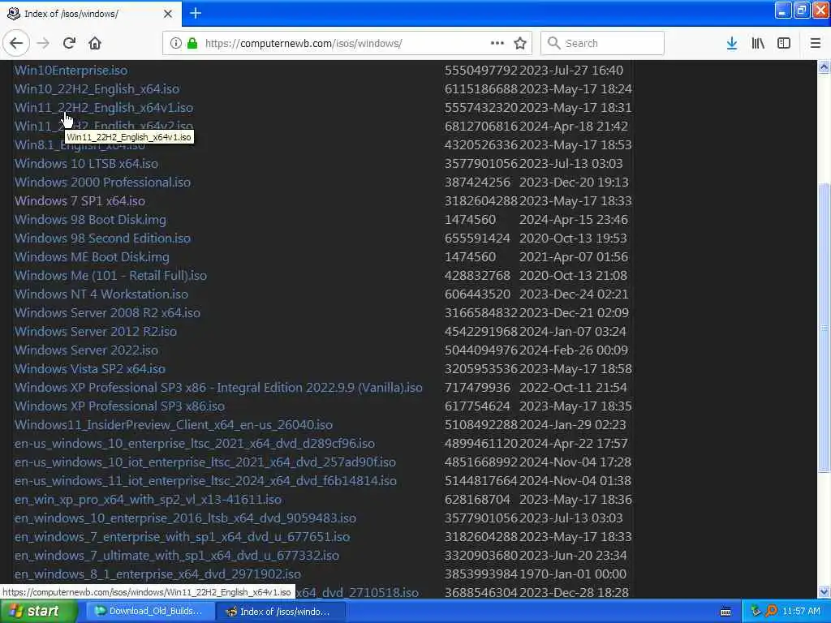Open Win10_22H2_English_x64.iso link

coord(97,89)
